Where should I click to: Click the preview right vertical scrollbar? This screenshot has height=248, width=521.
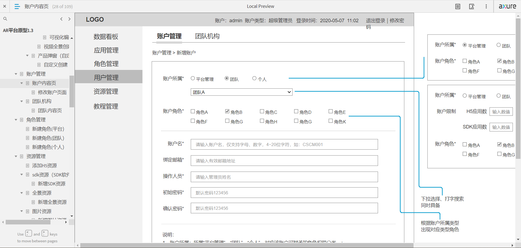[518, 88]
